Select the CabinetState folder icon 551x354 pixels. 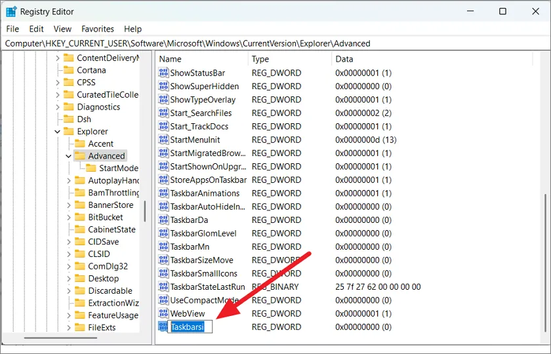point(80,229)
